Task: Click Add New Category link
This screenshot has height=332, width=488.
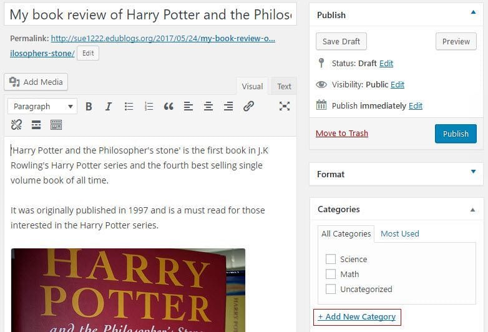Action: [x=357, y=317]
